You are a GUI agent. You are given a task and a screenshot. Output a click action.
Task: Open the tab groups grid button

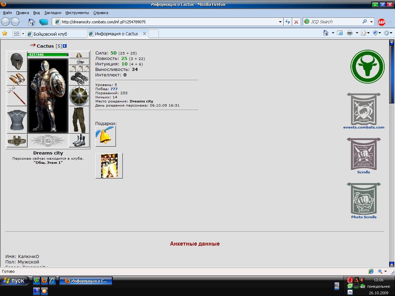click(16, 34)
